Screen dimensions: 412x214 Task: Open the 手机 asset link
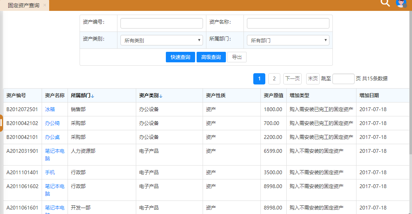[50, 172]
